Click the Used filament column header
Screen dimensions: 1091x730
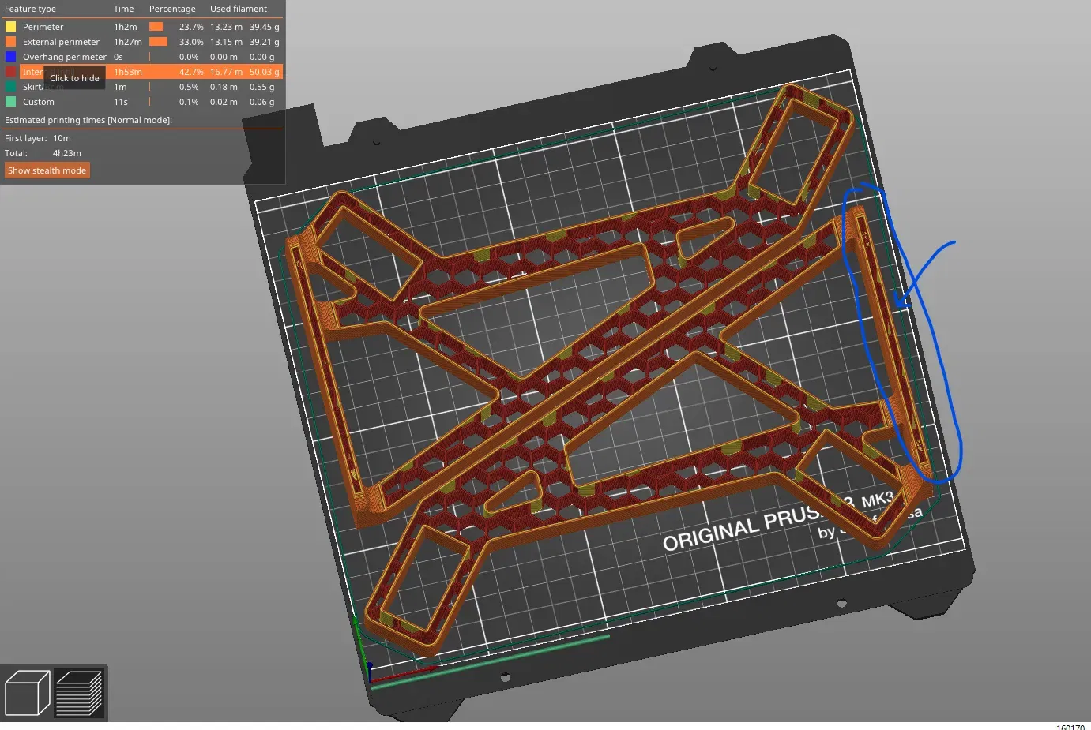(239, 9)
